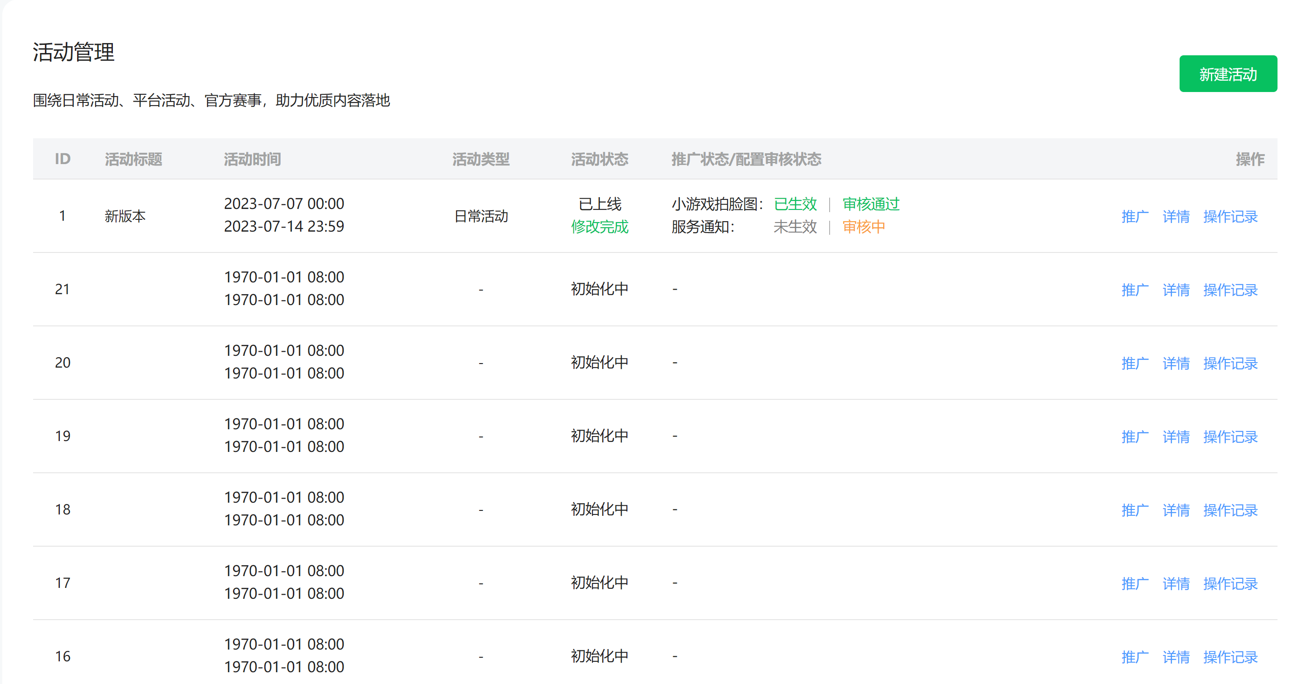Open 详情 for activity ID 18
The height and width of the screenshot is (684, 1297).
(1176, 510)
